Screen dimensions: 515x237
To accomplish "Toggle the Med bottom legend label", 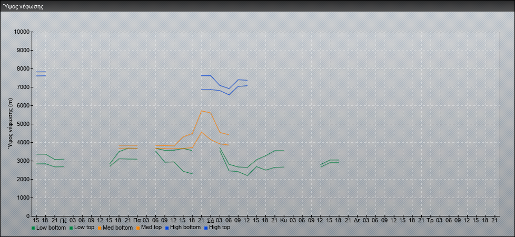I will [117, 228].
